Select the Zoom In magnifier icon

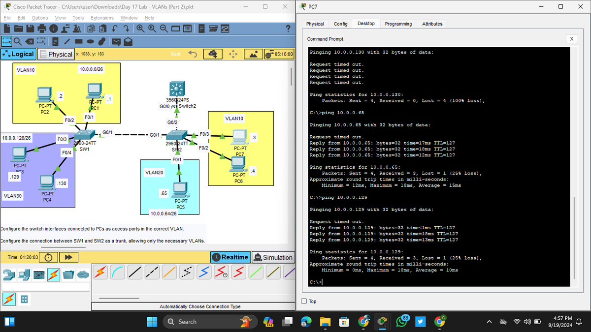pyautogui.click(x=140, y=28)
